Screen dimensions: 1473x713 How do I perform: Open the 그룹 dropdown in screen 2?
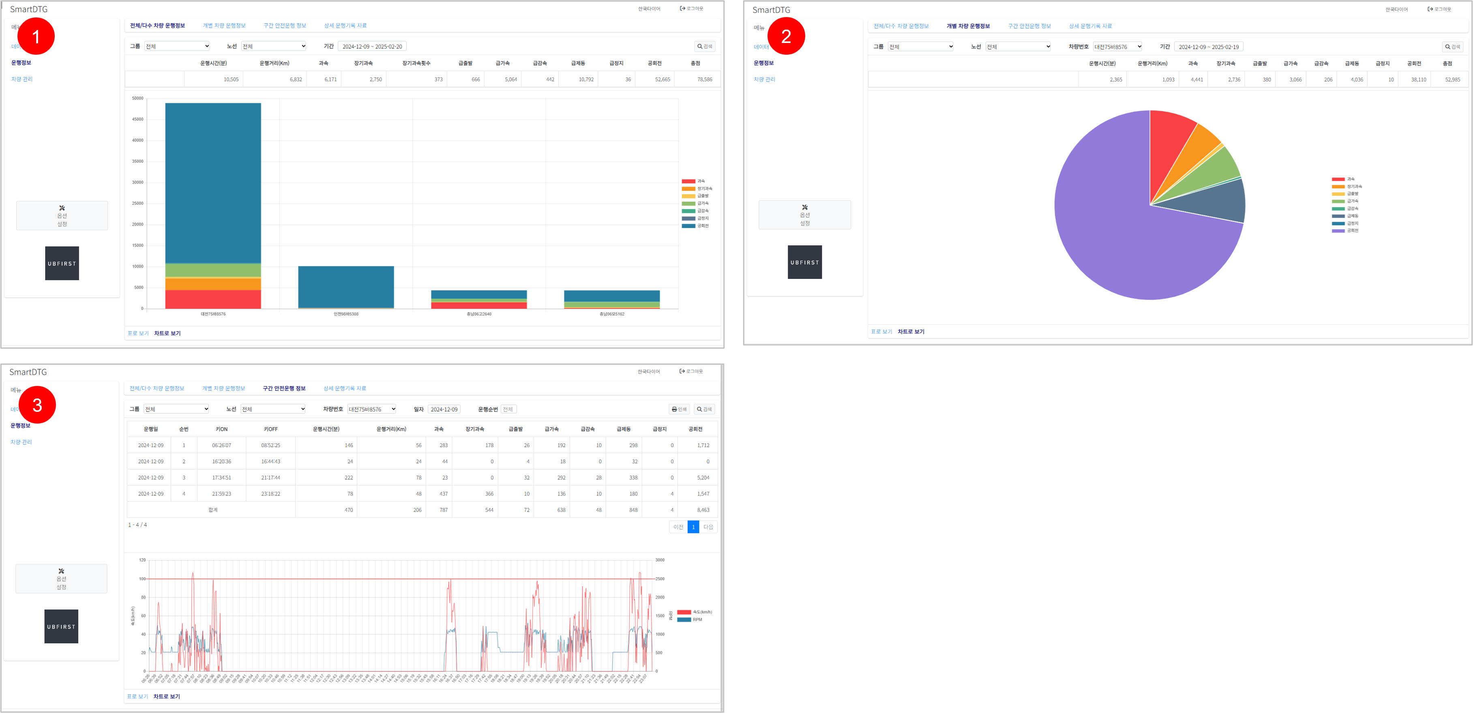(921, 47)
